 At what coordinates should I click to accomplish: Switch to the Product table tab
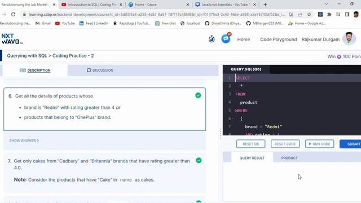[289, 158]
